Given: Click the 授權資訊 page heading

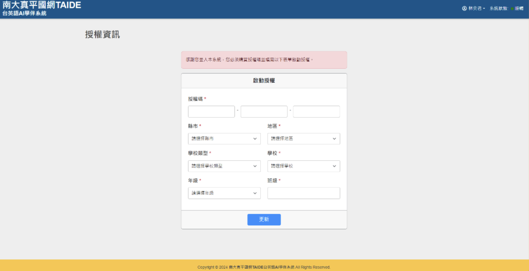Looking at the screenshot, I should click(103, 35).
